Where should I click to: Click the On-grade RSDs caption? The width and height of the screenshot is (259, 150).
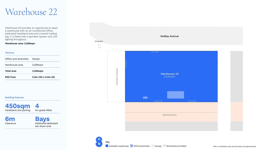pos(44,110)
